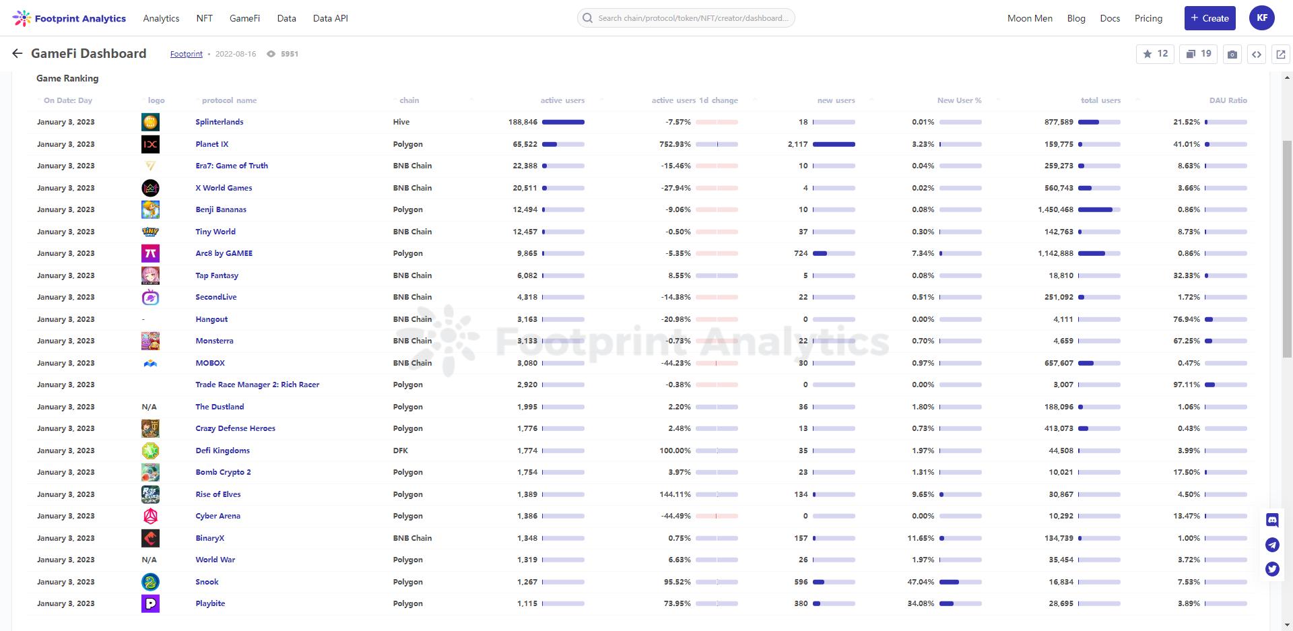The image size is (1293, 631).
Task: Click the back arrow beside GameFi Dashboard
Action: pyautogui.click(x=18, y=54)
